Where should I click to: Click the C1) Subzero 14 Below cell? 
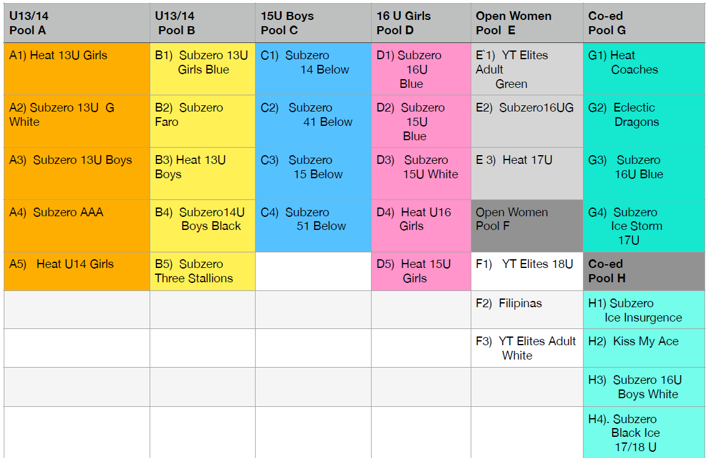click(313, 69)
